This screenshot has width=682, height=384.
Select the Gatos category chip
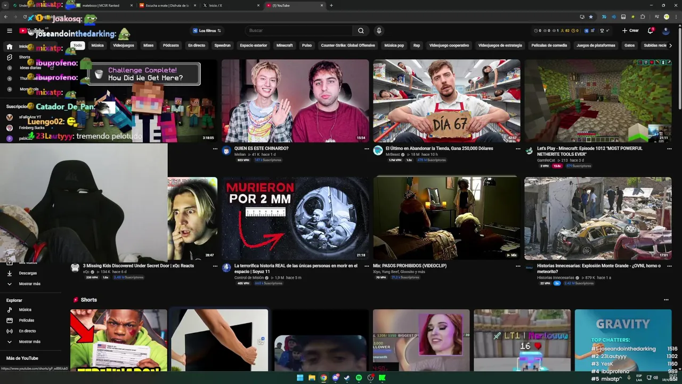630,45
